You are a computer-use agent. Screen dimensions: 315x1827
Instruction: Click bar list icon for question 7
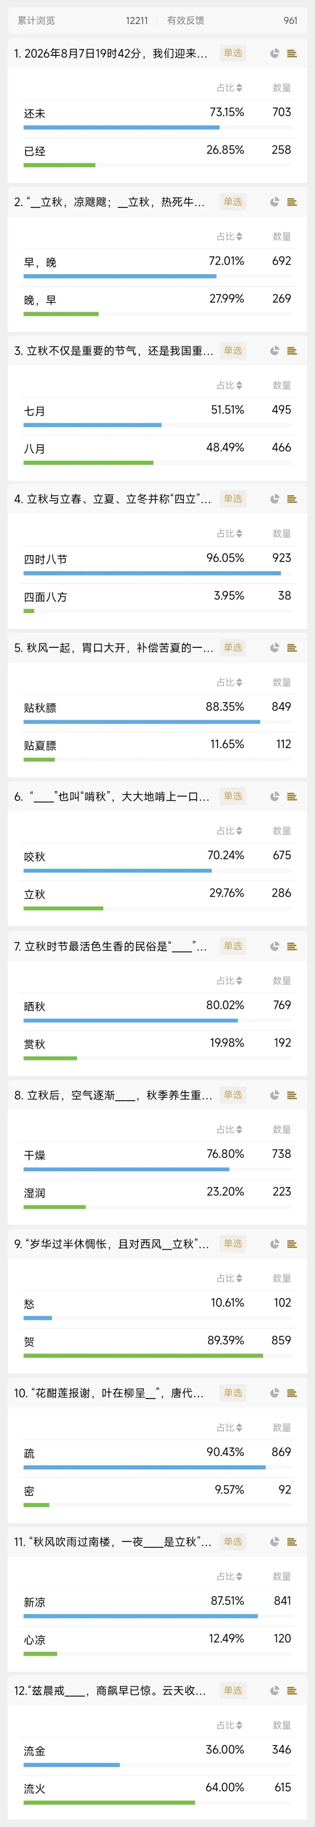(x=292, y=946)
